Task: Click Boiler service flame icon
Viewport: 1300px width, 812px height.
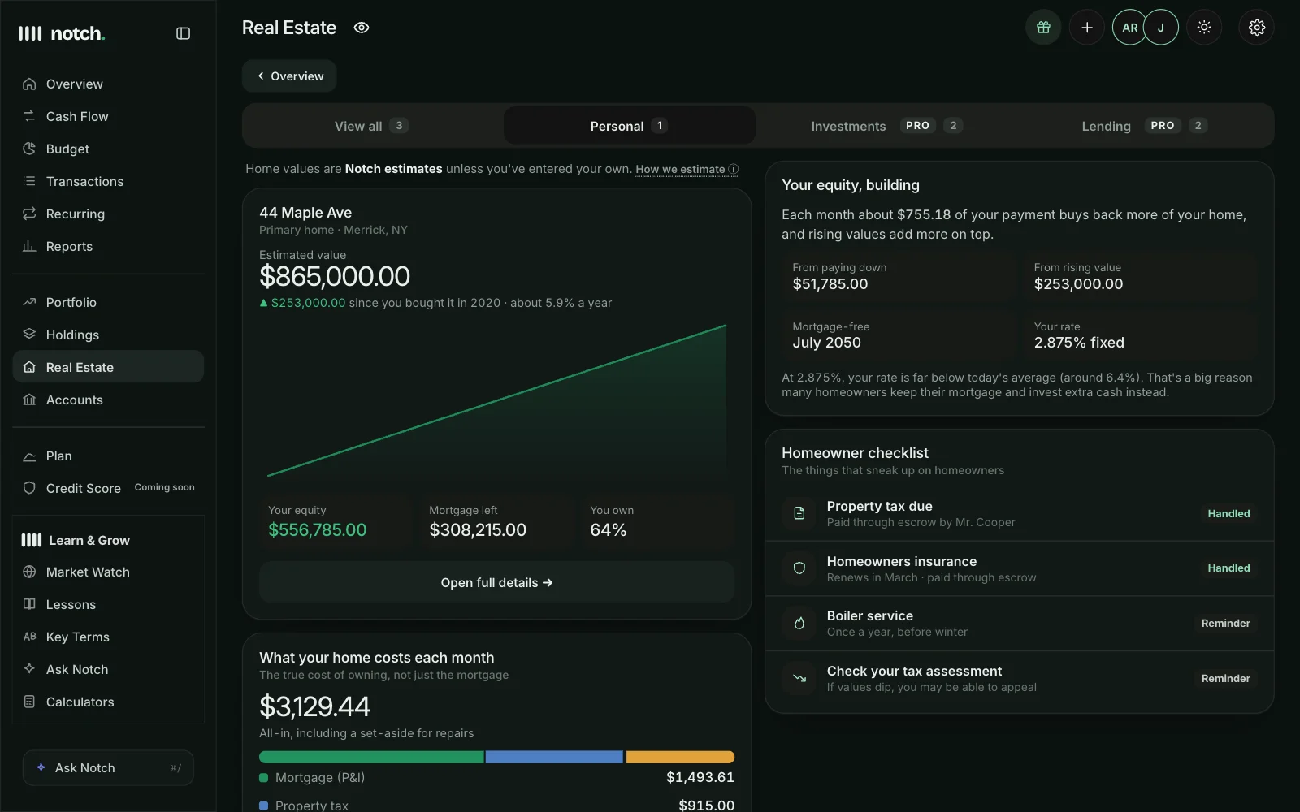Action: click(x=799, y=623)
